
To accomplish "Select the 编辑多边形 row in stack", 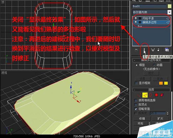I will click(152, 22).
